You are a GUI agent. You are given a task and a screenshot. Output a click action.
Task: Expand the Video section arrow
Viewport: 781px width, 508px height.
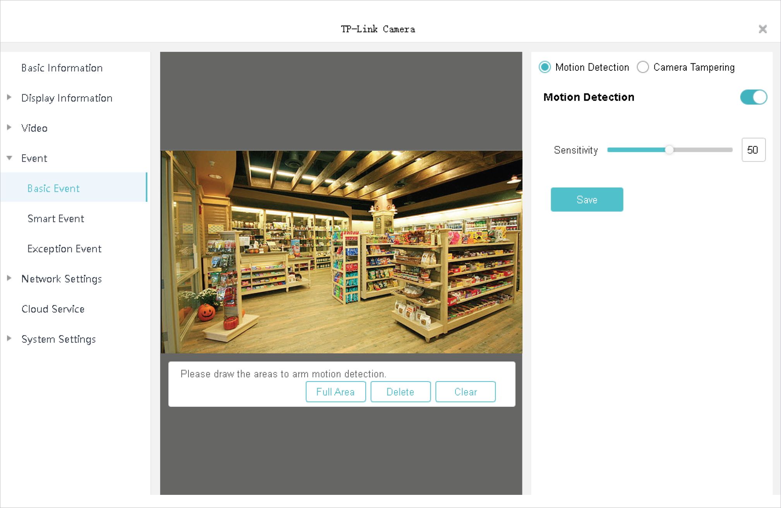tap(9, 128)
